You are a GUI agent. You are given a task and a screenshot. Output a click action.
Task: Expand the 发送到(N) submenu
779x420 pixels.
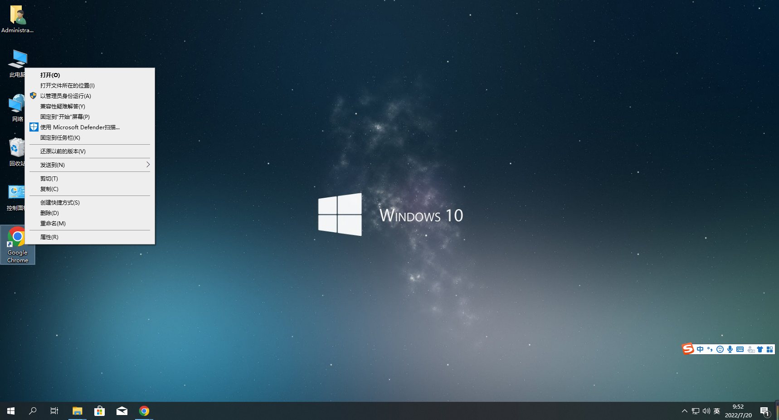point(90,165)
